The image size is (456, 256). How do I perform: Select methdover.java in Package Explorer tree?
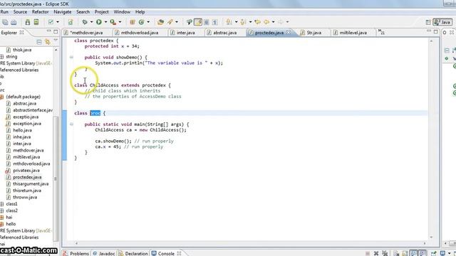[28, 150]
